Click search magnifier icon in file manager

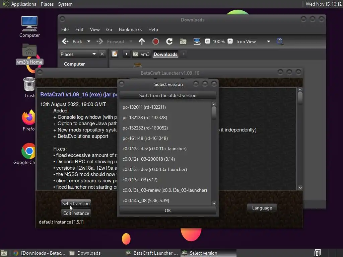(280, 41)
